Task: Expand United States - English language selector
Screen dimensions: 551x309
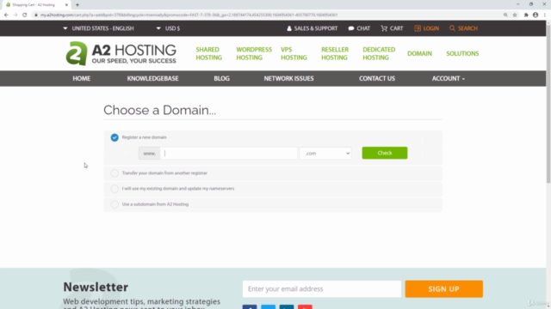Action: tap(98, 28)
